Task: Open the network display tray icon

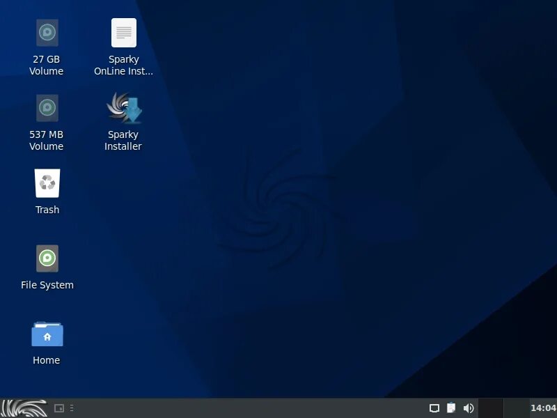Action: (x=434, y=408)
